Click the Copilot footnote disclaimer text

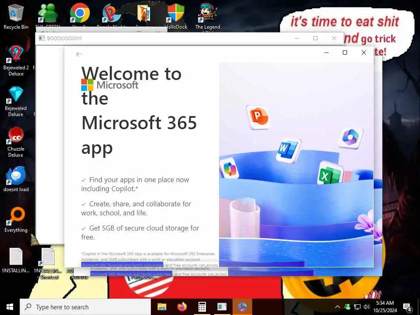click(x=149, y=259)
